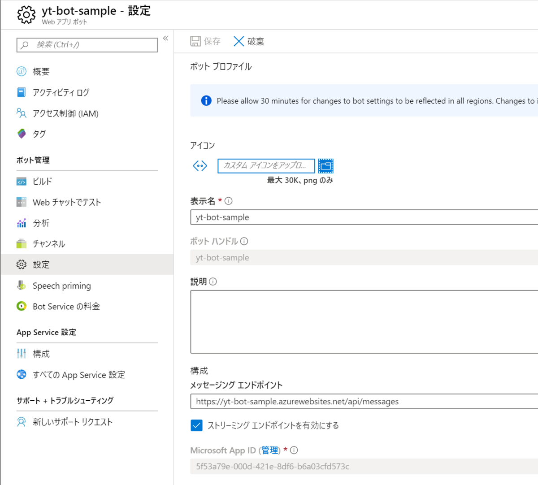Click the '最大 30K、png のみ' hint text

click(x=300, y=180)
